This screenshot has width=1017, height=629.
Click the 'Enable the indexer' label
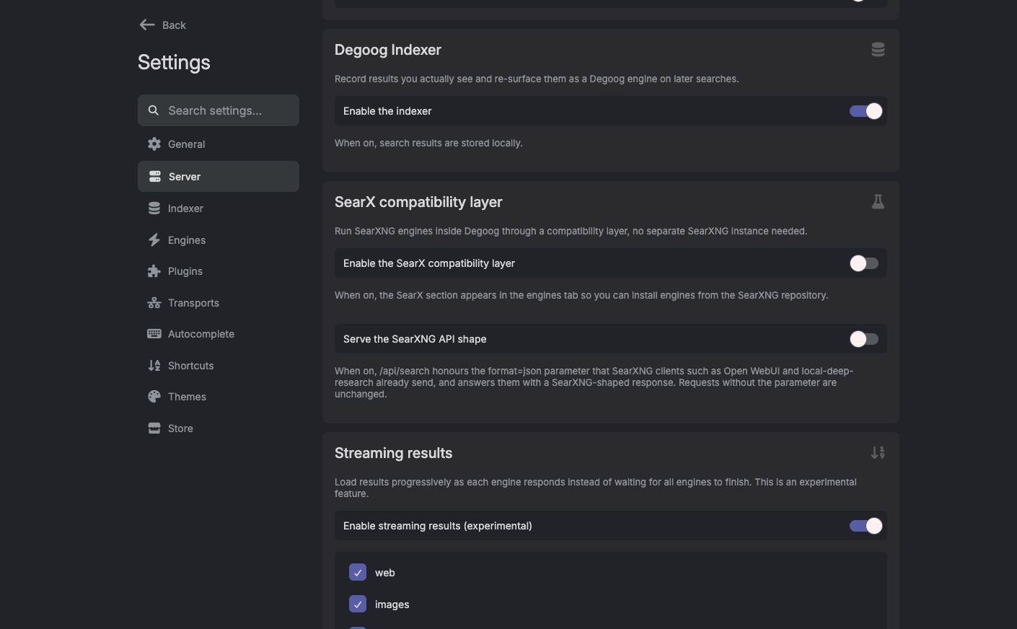point(387,111)
